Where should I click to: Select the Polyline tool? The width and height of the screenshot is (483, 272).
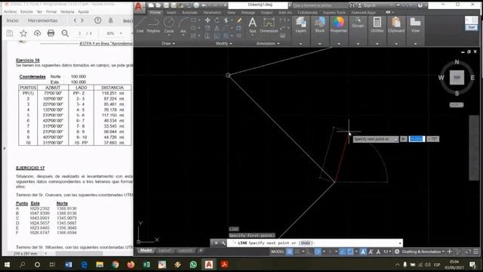(x=153, y=25)
